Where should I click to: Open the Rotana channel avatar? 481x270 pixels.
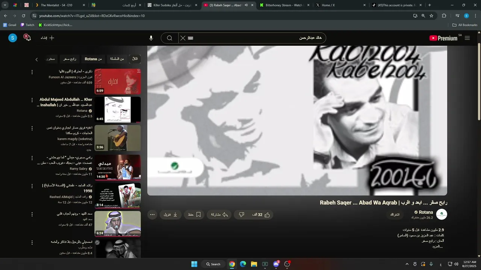pyautogui.click(x=442, y=214)
